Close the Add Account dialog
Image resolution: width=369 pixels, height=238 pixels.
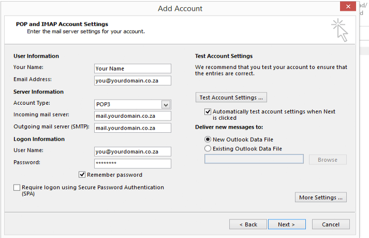(348, 6)
